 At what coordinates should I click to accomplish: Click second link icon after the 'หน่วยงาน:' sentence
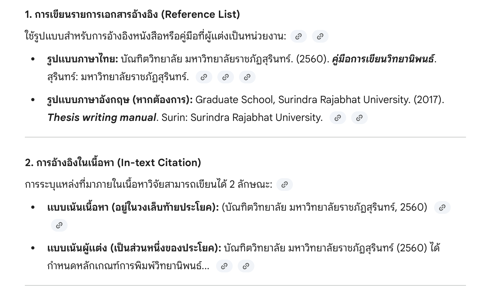click(x=320, y=36)
